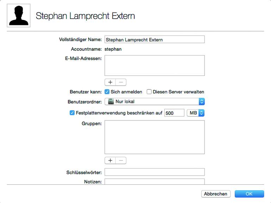
Task: Click the user avatar silhouette picture
Action: click(19, 16)
